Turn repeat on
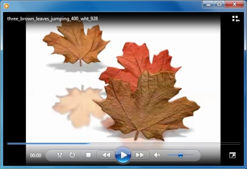The width and height of the screenshot is (247, 169). pyautogui.click(x=72, y=155)
